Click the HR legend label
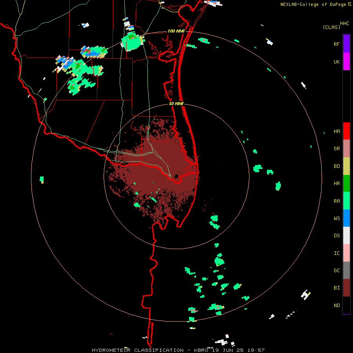353x353 pixels. pos(337,184)
